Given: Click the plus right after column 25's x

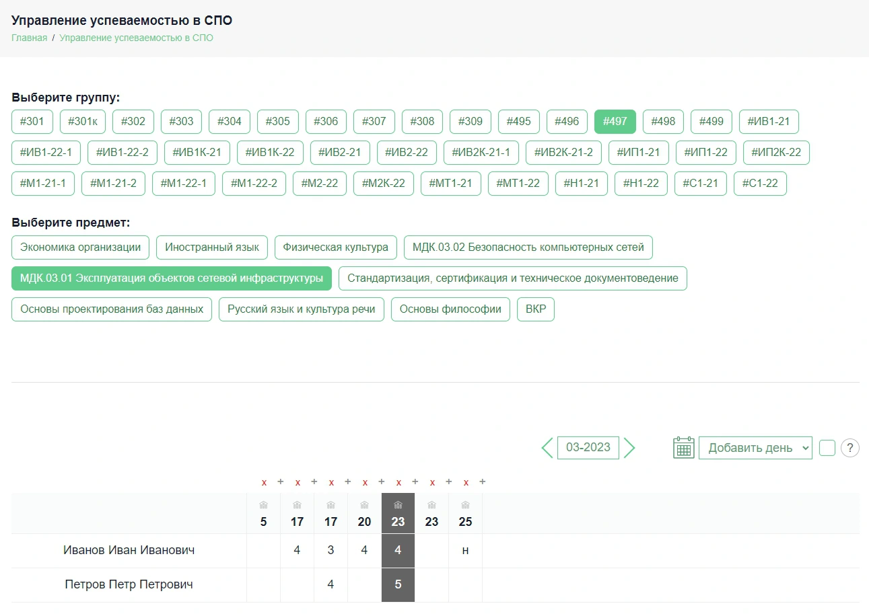Looking at the screenshot, I should 483,482.
